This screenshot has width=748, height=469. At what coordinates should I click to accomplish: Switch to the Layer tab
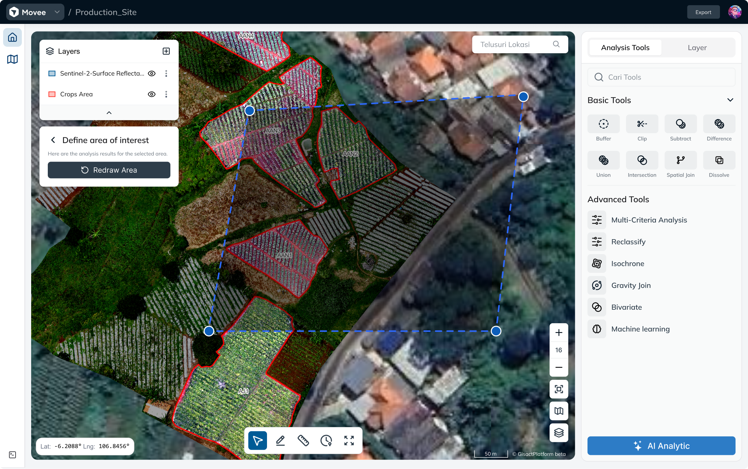pos(697,47)
